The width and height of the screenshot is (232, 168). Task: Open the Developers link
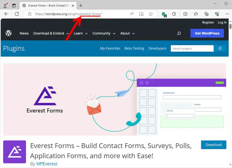157,49
